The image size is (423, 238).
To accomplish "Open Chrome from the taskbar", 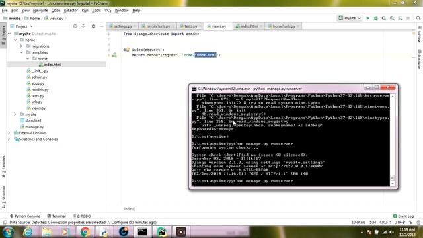I will click(85, 232).
